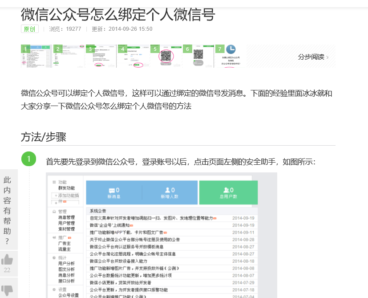Click the thumbs-up helpful icon
This screenshot has height=298, width=368.
pos(7,259)
